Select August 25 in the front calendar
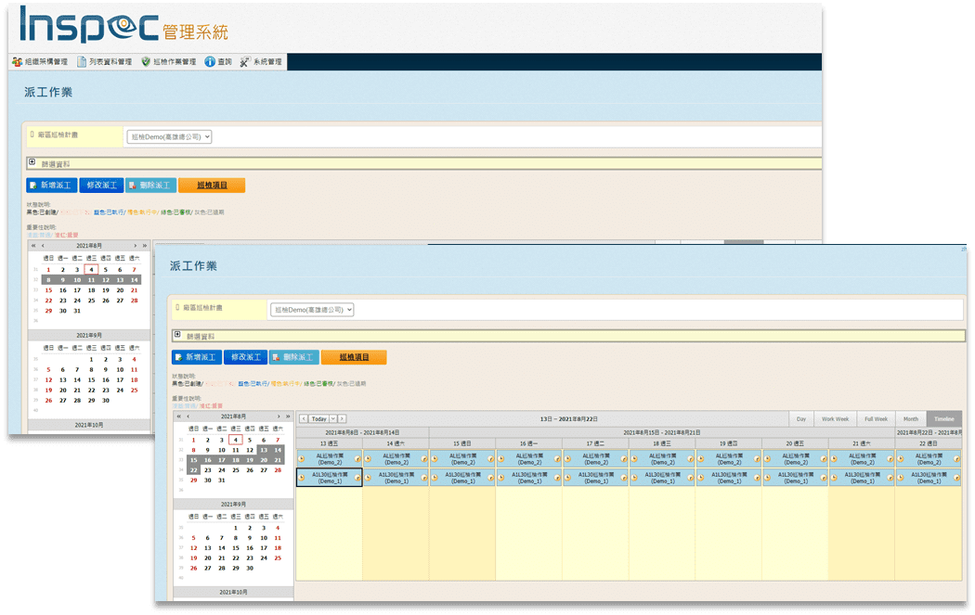Screen dimensions: 975x615 tap(236, 469)
